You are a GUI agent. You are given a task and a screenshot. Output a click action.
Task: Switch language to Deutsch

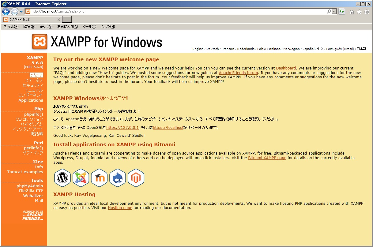[x=213, y=49]
